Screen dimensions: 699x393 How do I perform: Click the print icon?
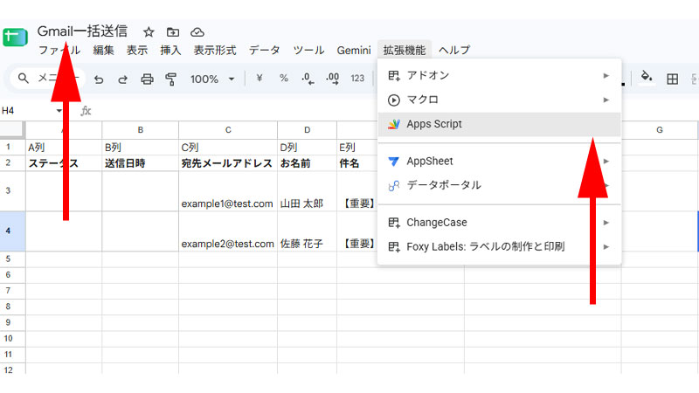pos(147,79)
